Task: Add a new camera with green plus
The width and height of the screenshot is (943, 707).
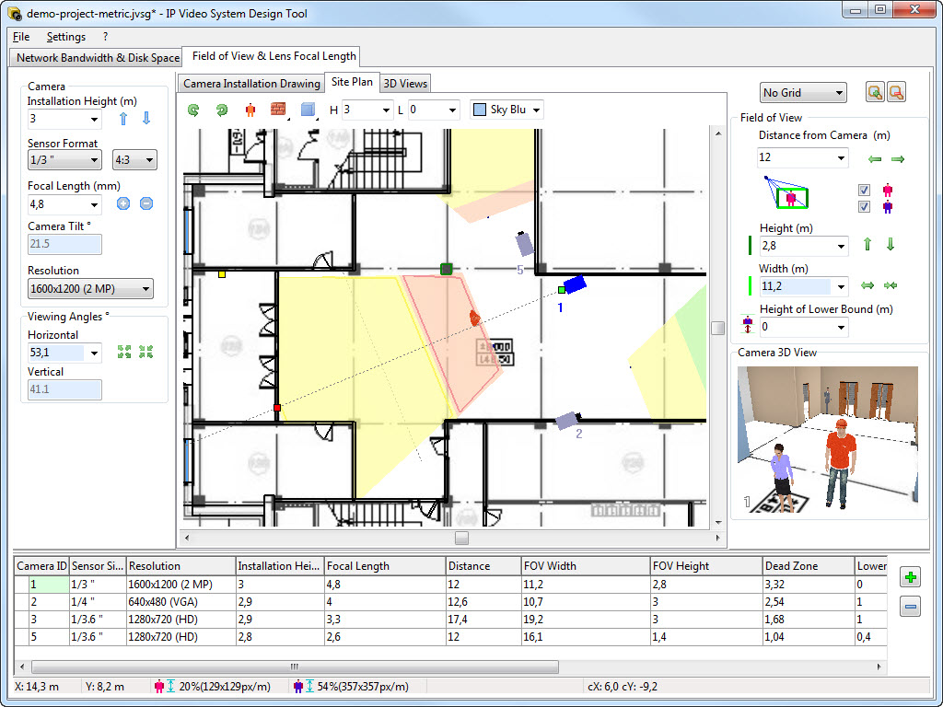Action: pyautogui.click(x=910, y=577)
